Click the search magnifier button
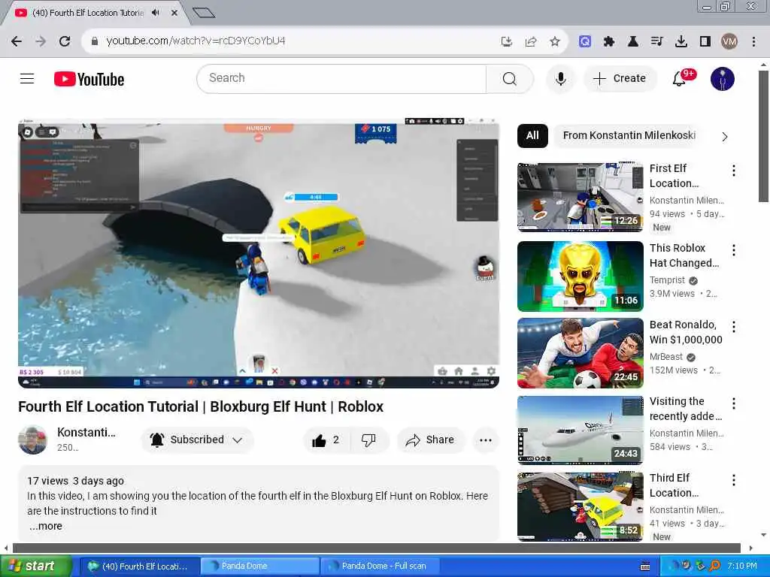This screenshot has width=770, height=577. tap(509, 78)
